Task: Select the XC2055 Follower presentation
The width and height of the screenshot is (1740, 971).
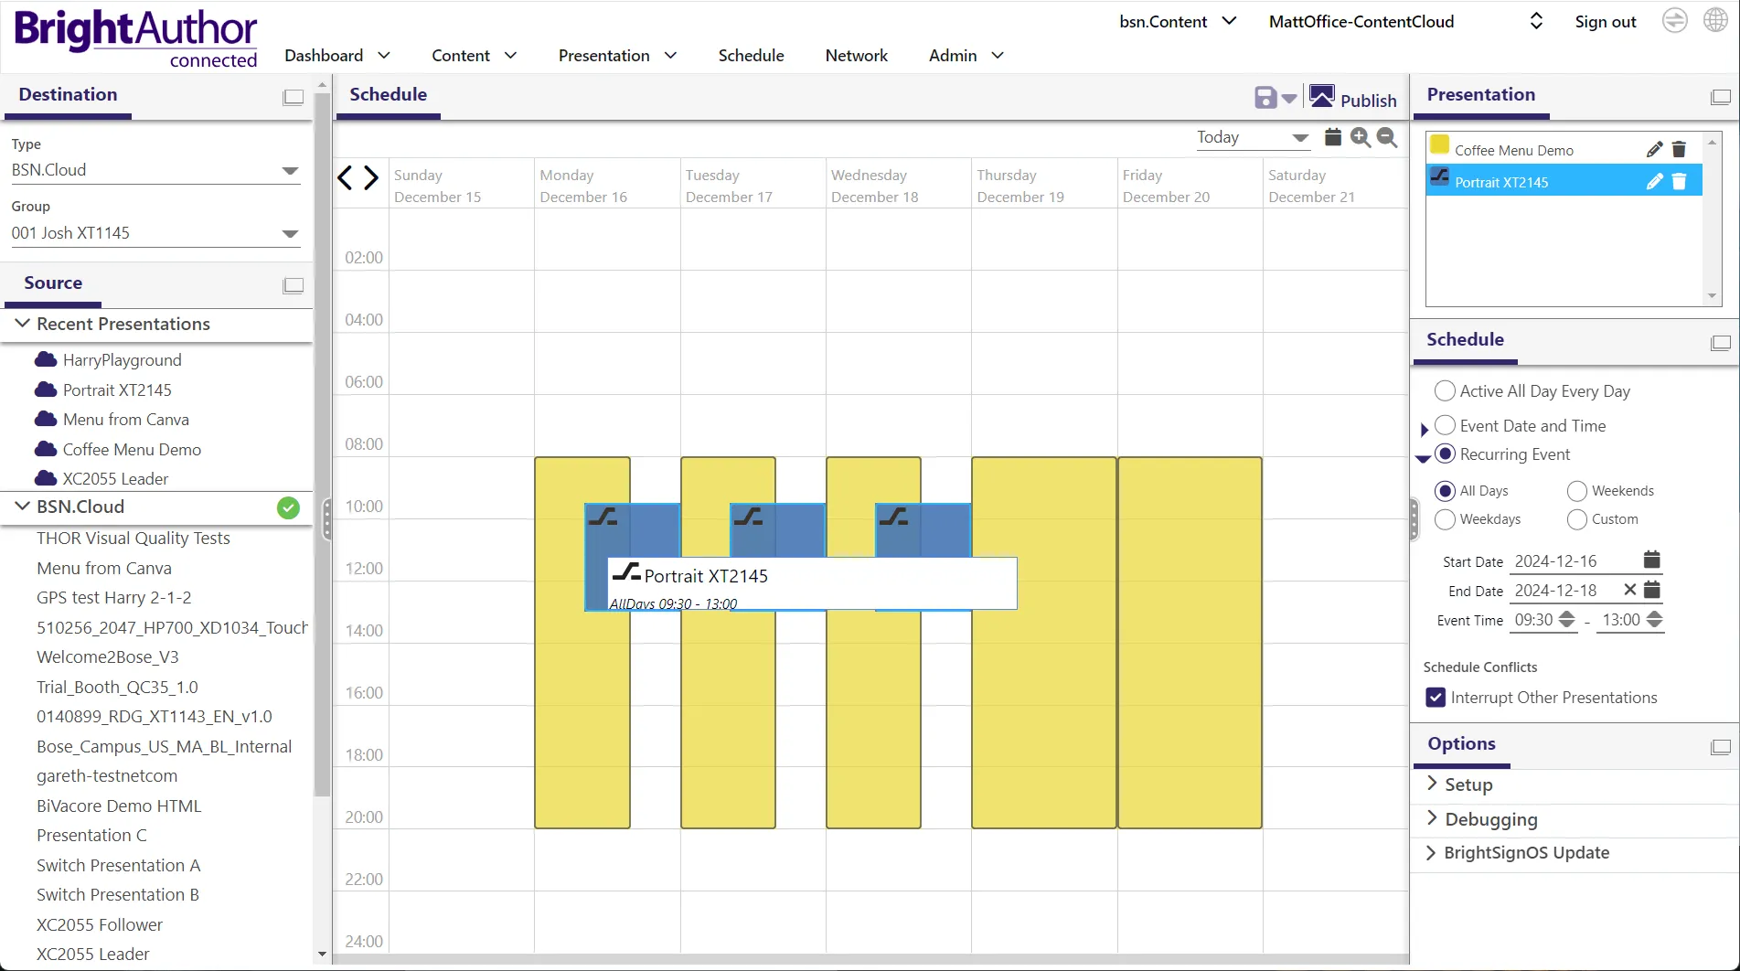Action: [x=100, y=925]
